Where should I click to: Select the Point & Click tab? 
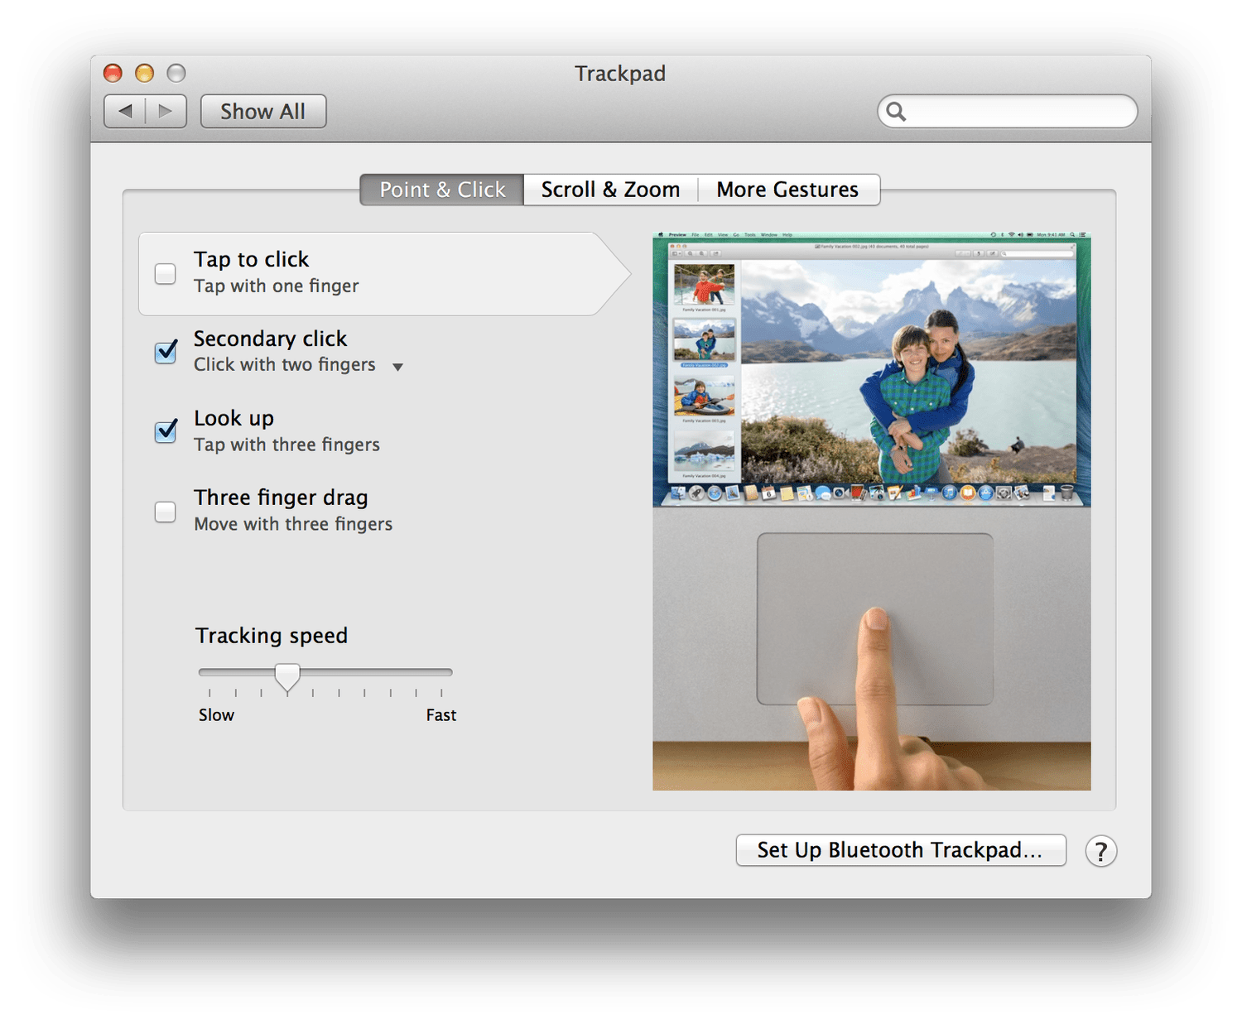click(x=442, y=190)
